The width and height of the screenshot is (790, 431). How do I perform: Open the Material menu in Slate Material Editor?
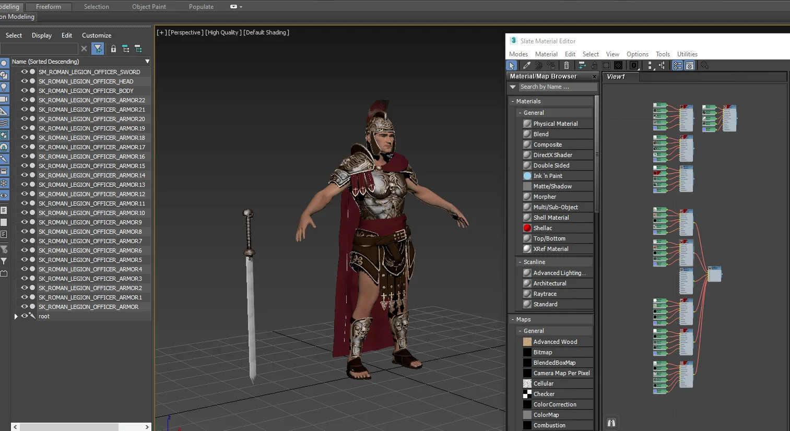546,54
